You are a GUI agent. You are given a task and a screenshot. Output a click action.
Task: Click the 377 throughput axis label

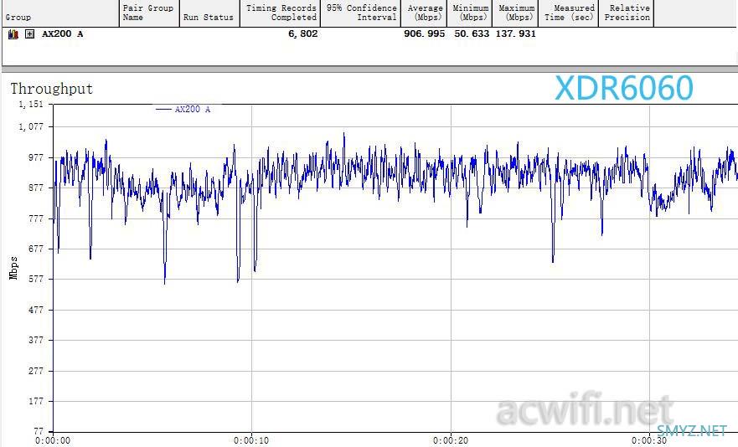pyautogui.click(x=35, y=340)
